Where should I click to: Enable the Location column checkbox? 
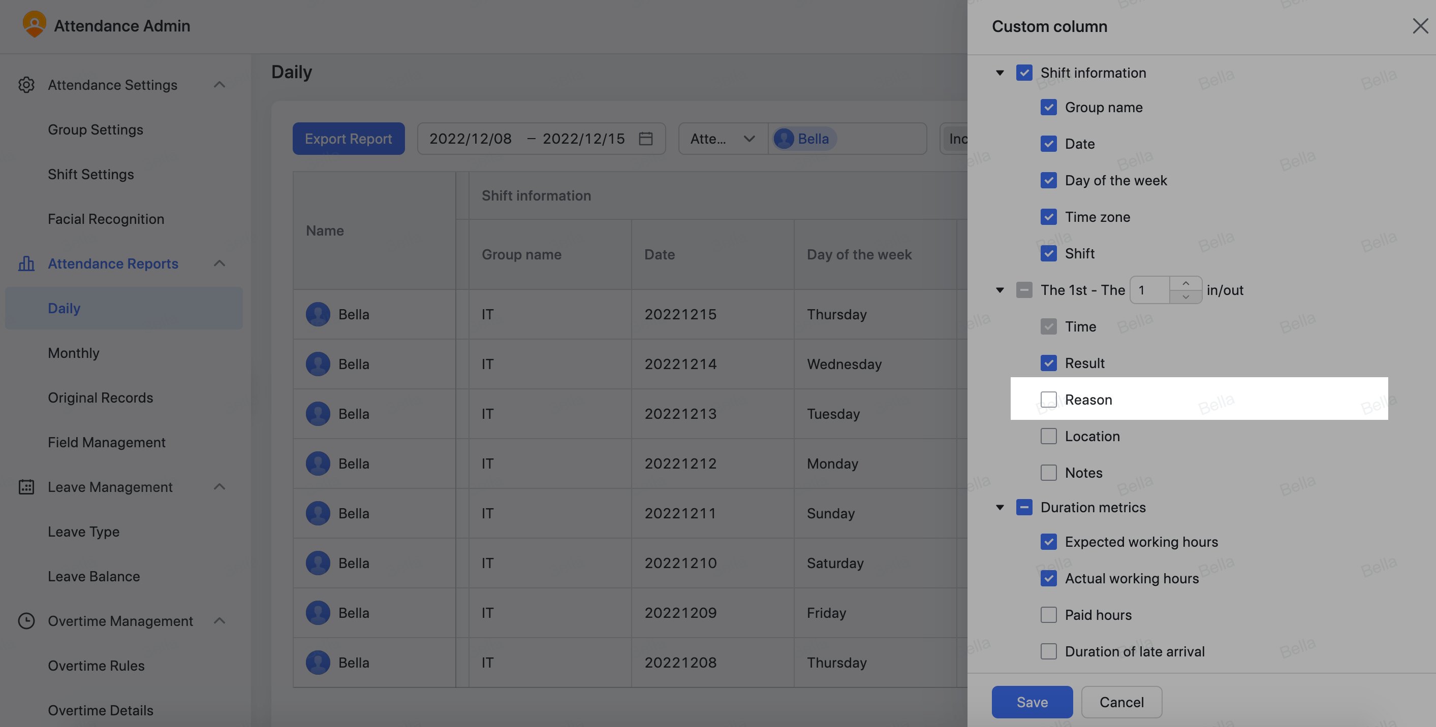click(1048, 436)
